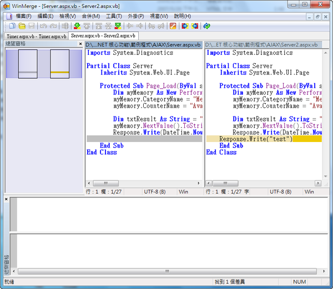Image resolution: width=333 pixels, height=289 pixels.
Task: Refresh comparison with green arrows icon
Action: [x=206, y=26]
